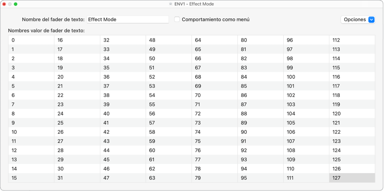Image resolution: width=384 pixels, height=191 pixels.
Task: Click the yellow minimize window button
Action: click(10, 4)
